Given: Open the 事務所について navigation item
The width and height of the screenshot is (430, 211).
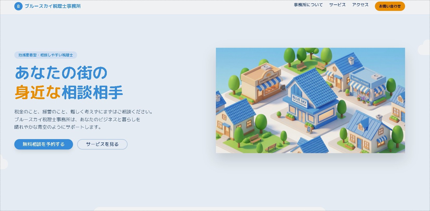Looking at the screenshot, I should point(308,5).
